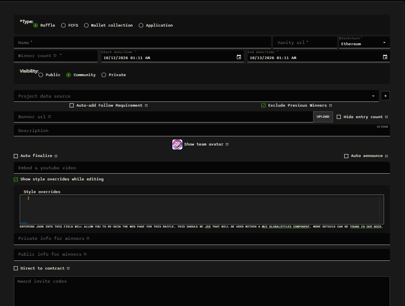Viewport: 405px width, 306px height.
Task: Open info icon for Auto finalize
Action: 56,156
